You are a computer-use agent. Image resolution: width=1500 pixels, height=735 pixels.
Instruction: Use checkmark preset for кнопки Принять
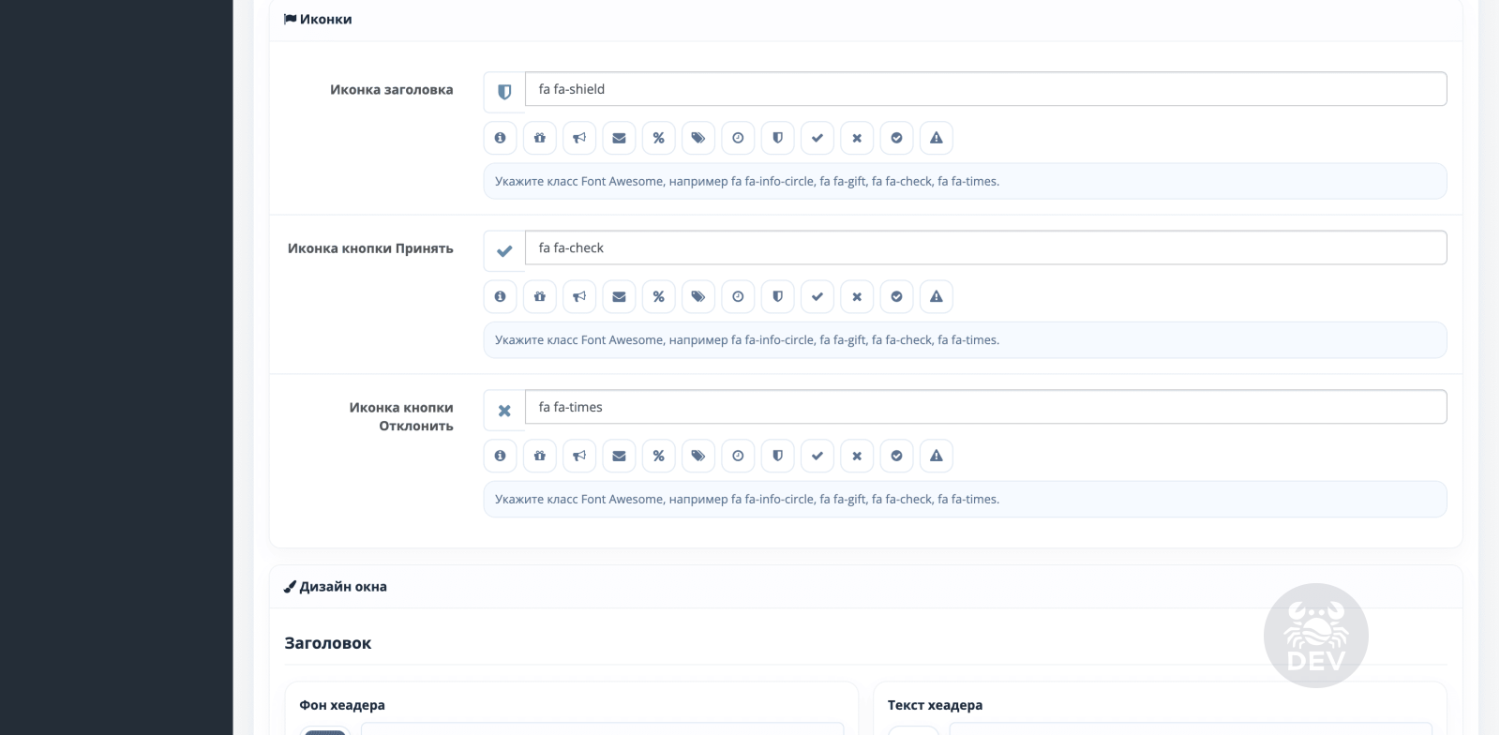pyautogui.click(x=817, y=296)
